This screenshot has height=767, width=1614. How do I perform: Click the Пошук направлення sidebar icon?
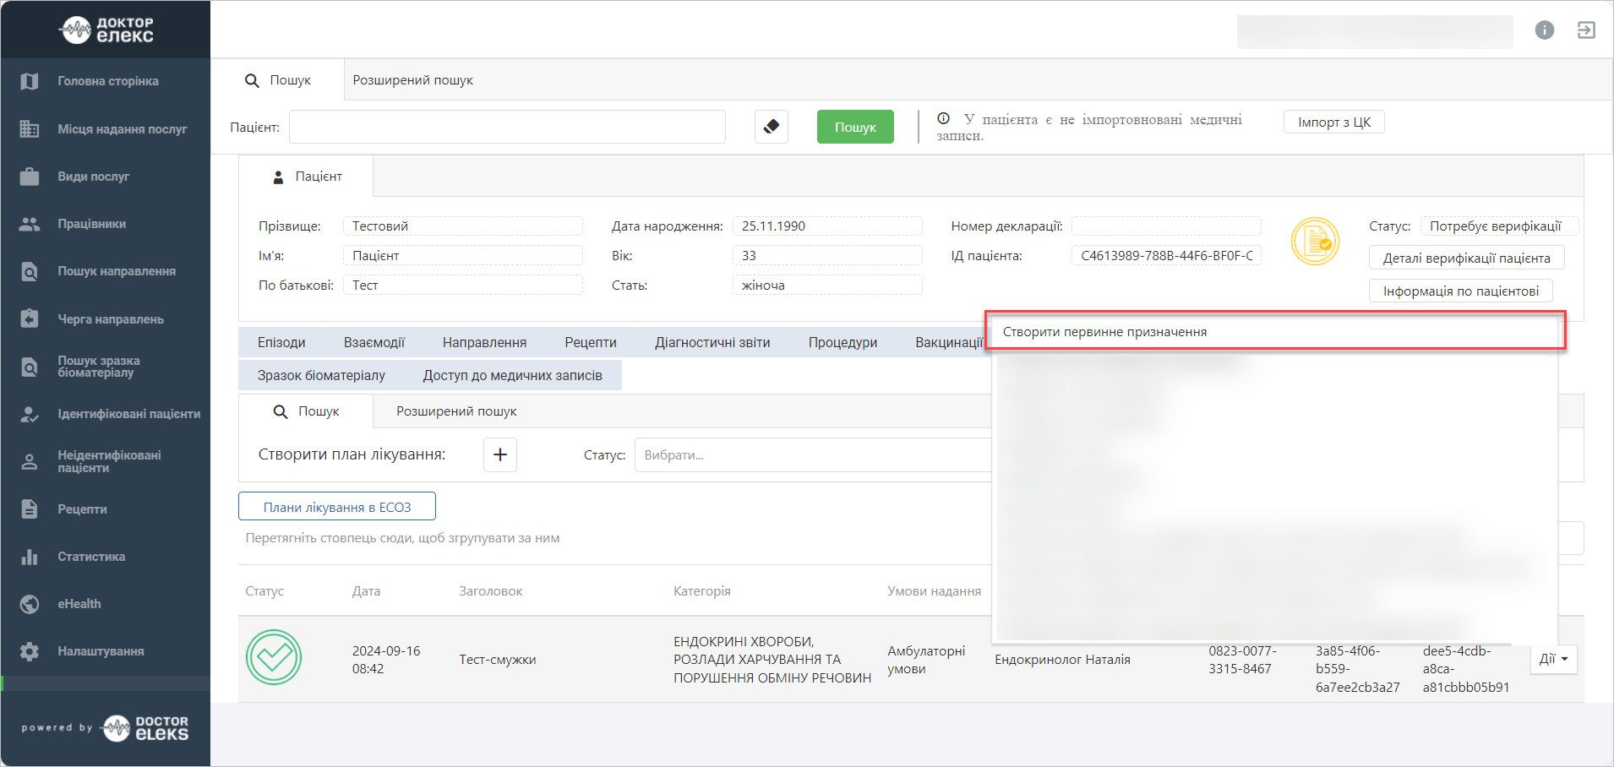(30, 271)
